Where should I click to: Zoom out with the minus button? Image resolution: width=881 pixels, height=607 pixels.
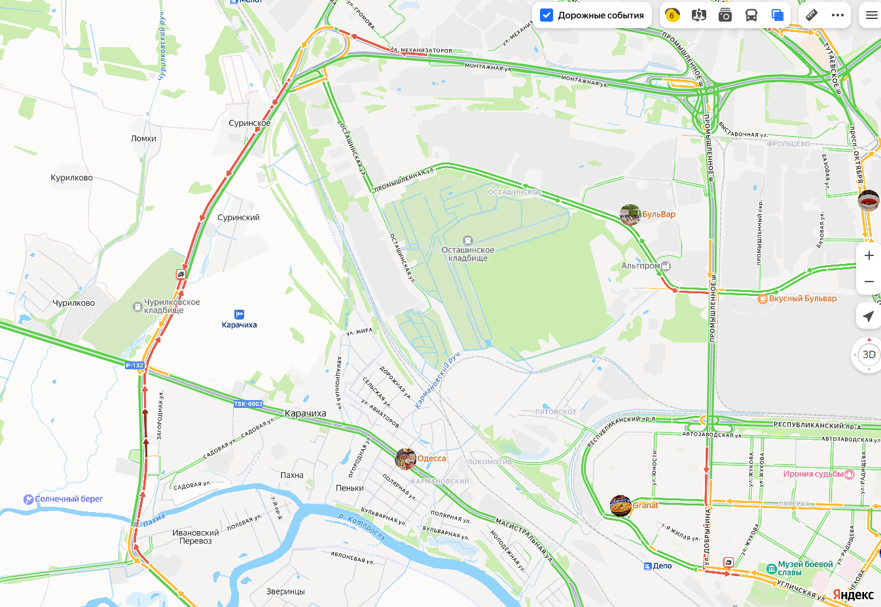coord(869,282)
